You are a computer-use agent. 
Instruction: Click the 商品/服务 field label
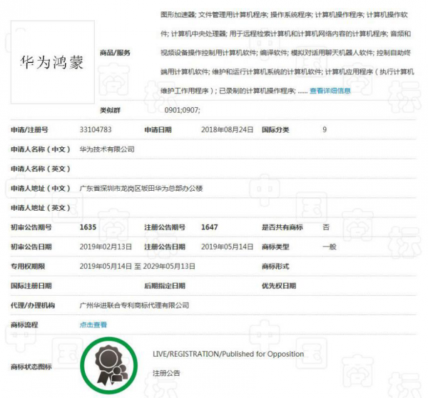116,52
